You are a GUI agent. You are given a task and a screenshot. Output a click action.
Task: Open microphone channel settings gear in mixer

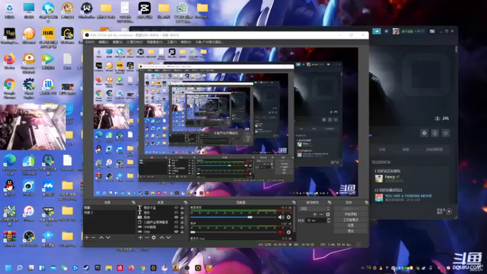(289, 232)
